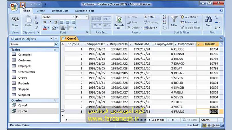
Task: Apply fill background color bucket
Action: [x=54, y=28]
